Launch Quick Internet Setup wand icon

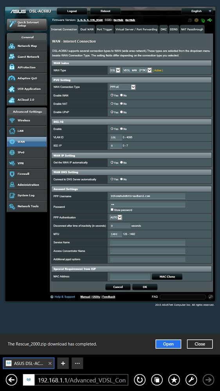click(x=12, y=24)
